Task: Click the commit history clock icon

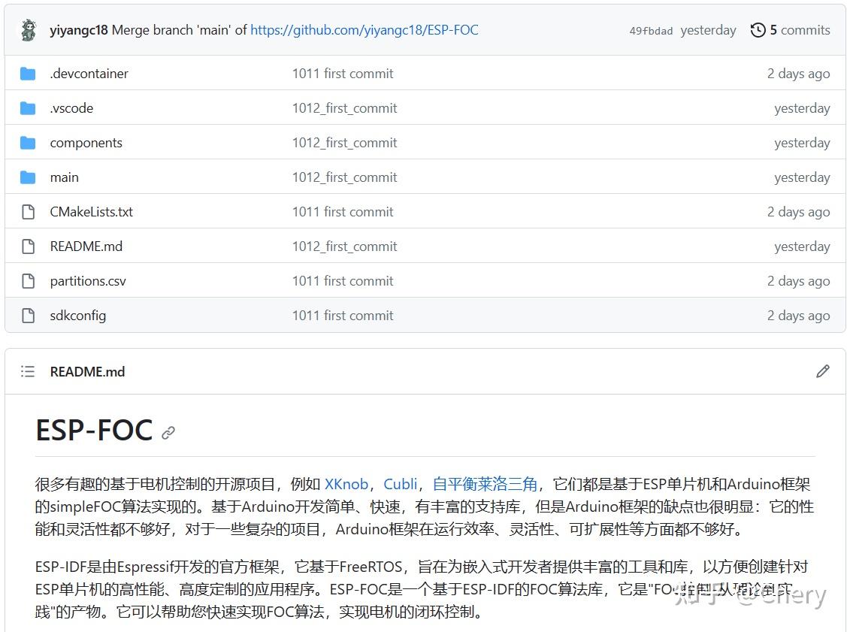Action: click(x=758, y=30)
